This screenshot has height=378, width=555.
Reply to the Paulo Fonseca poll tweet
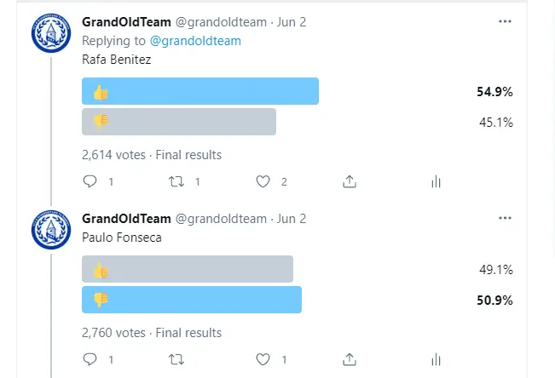tap(90, 360)
